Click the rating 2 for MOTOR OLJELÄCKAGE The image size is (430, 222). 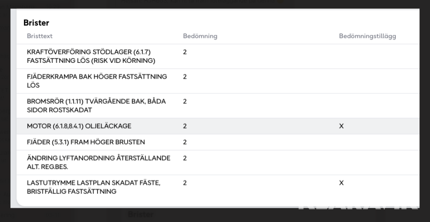[185, 126]
